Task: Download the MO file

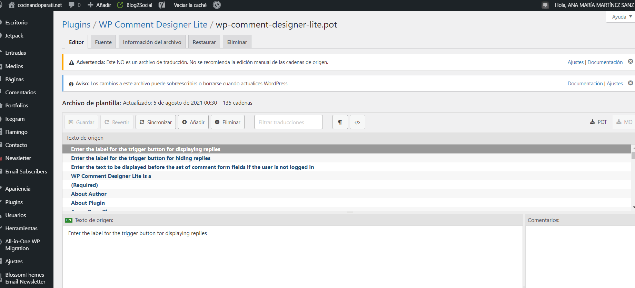Action: pyautogui.click(x=624, y=122)
